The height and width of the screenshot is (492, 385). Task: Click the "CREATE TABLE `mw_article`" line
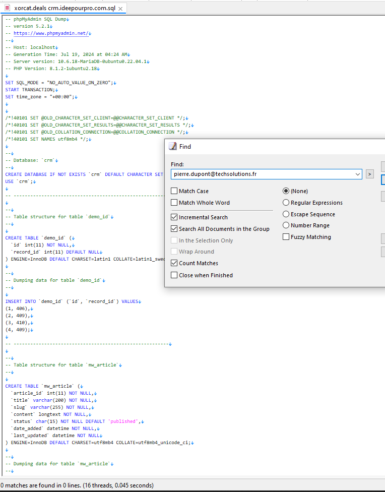[x=44, y=386]
